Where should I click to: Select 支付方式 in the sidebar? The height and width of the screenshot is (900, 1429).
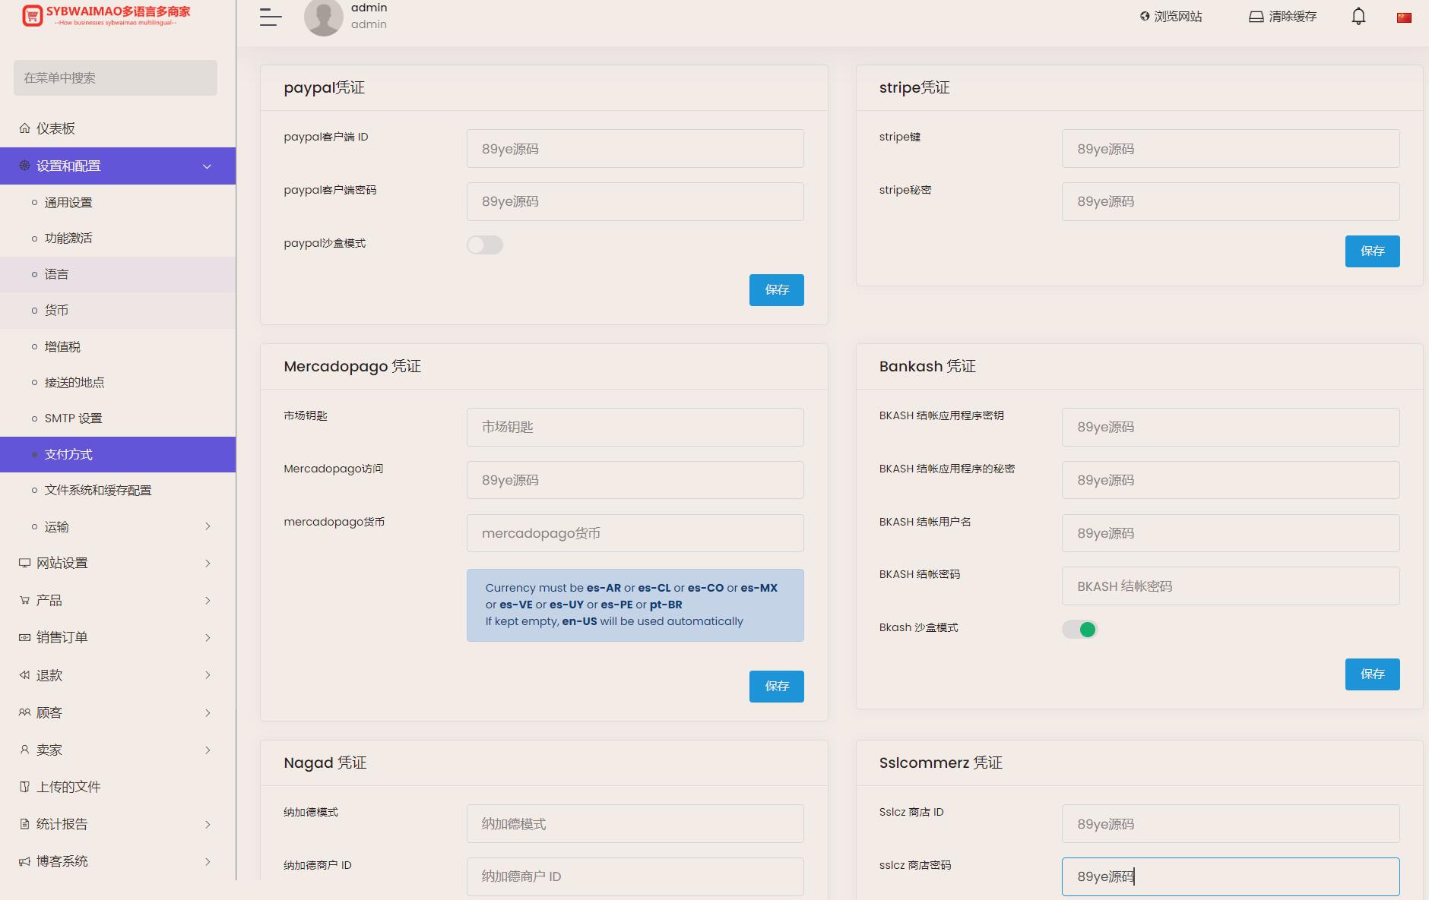118,454
